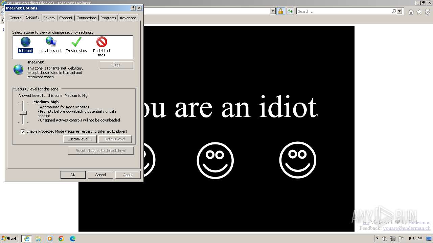433x243 pixels.
Task: Click in the IE search box
Action: [x=344, y=11]
